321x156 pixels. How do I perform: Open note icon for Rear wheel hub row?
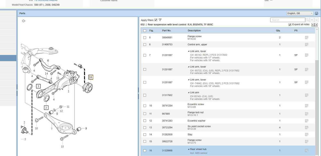coord(307,151)
